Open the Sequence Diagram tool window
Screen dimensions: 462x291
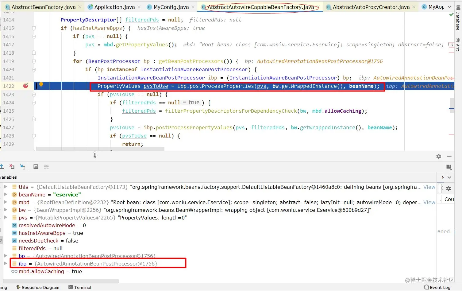[37, 287]
